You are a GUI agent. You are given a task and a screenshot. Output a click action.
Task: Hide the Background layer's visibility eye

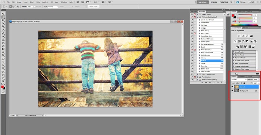point(232,91)
